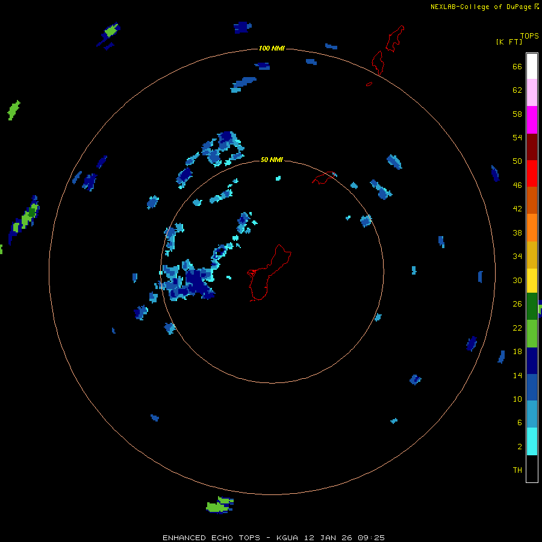The height and width of the screenshot is (542, 542).
Task: Click the cyan legend swatch
Action: 532,442
